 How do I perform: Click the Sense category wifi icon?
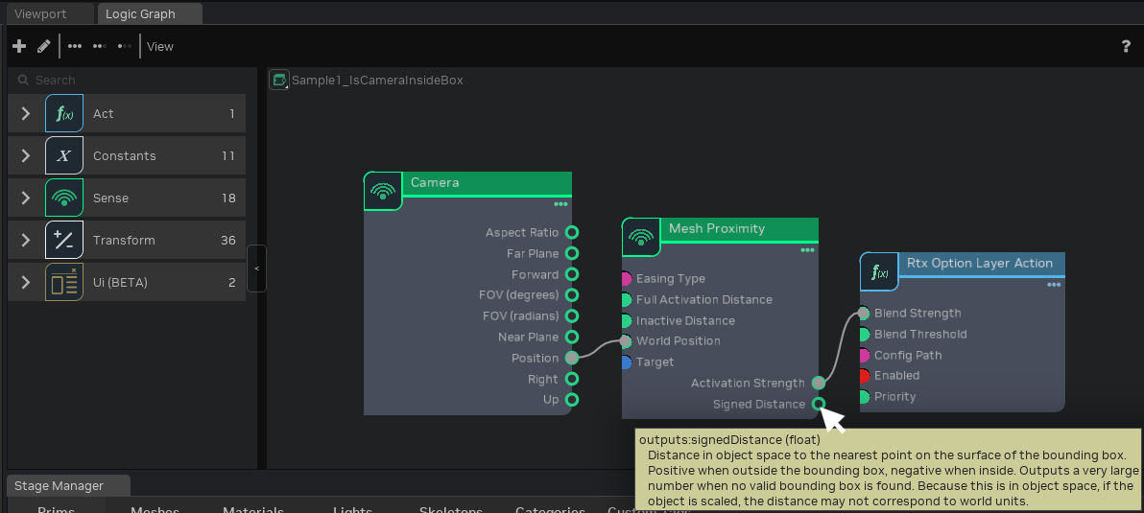64,198
